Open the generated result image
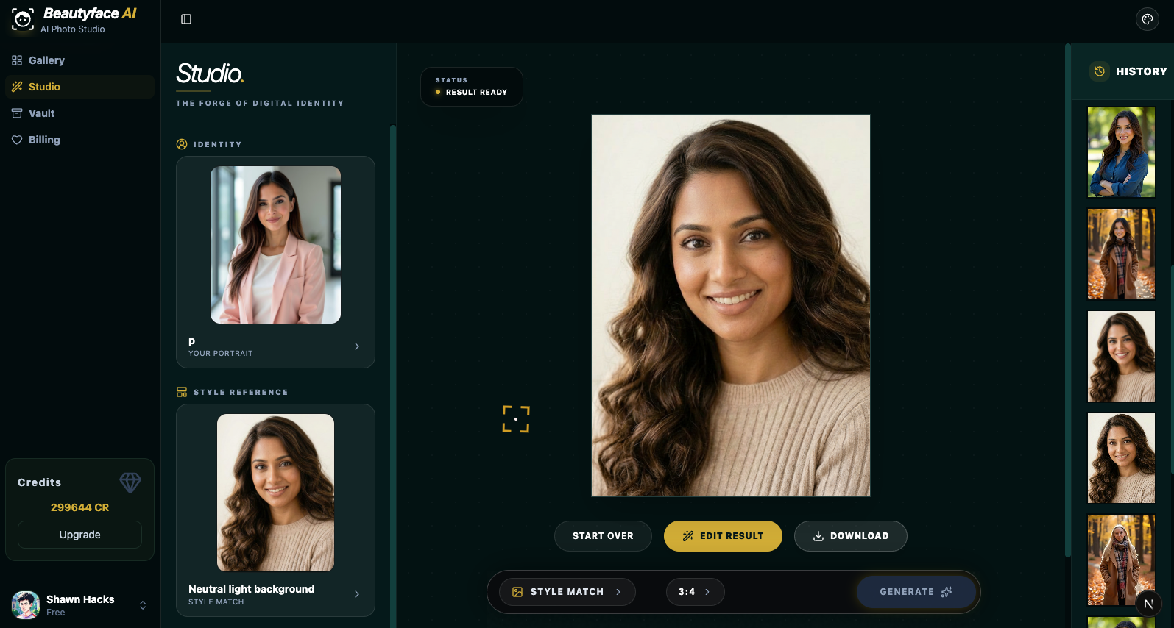The image size is (1174, 628). click(x=731, y=305)
